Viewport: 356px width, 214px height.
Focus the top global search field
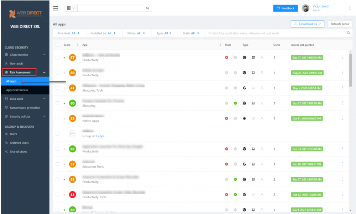[112, 8]
